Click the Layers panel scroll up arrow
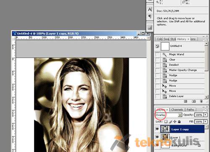Viewport: 210px width, 152px height. click(x=206, y=127)
